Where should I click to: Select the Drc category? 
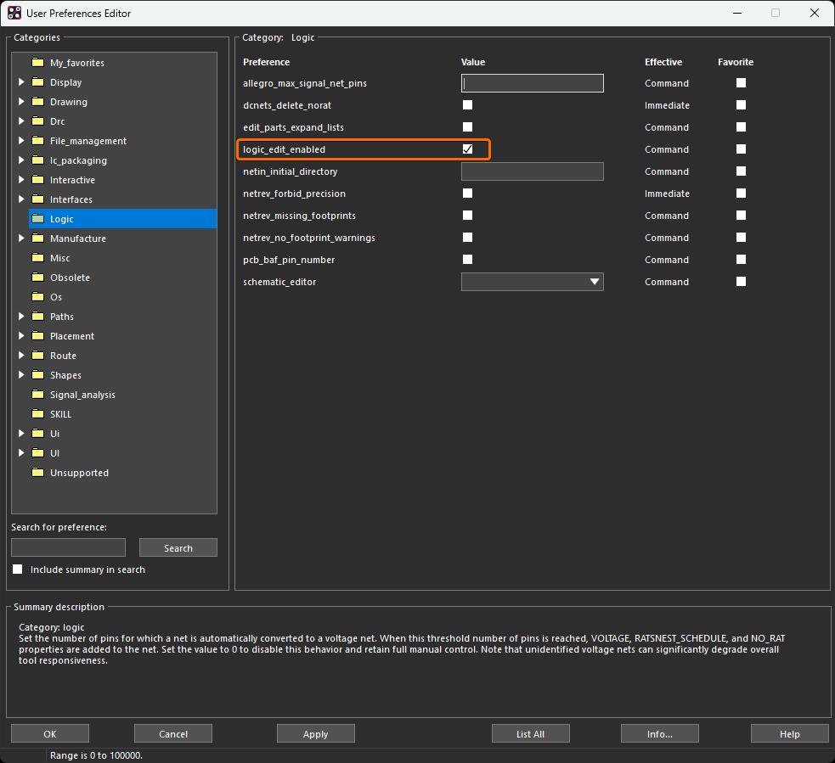click(x=57, y=121)
